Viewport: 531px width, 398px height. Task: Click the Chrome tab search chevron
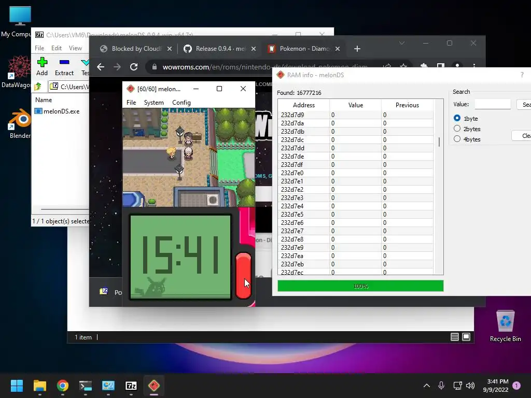[x=402, y=43]
